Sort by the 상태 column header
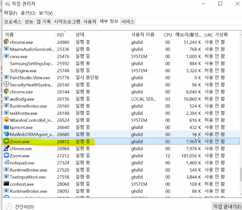Viewport: 242px width, 210px height. 102,35
